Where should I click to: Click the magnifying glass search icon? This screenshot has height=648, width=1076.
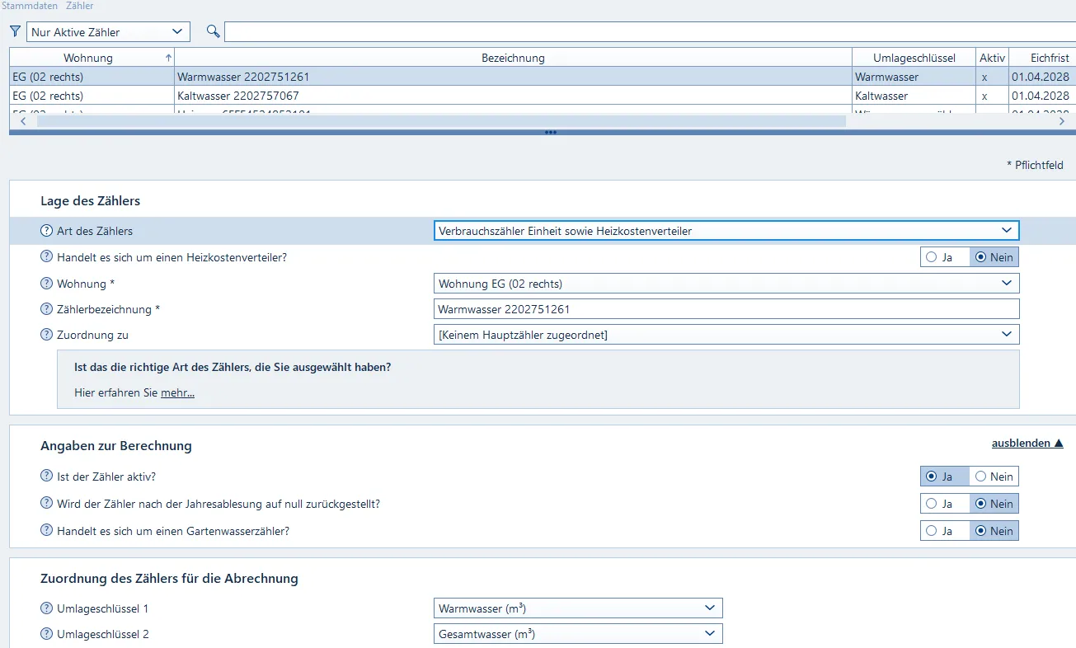point(214,31)
